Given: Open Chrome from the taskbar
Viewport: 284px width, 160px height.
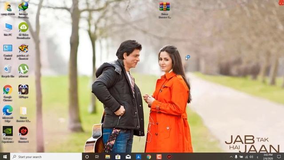Looking at the screenshot, I should (149, 157).
